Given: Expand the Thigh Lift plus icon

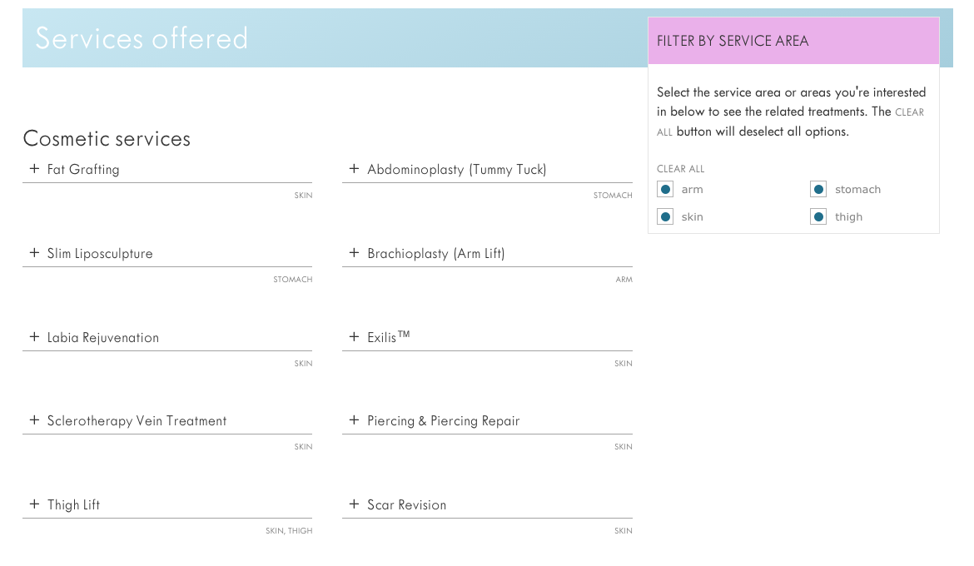Looking at the screenshot, I should [34, 504].
